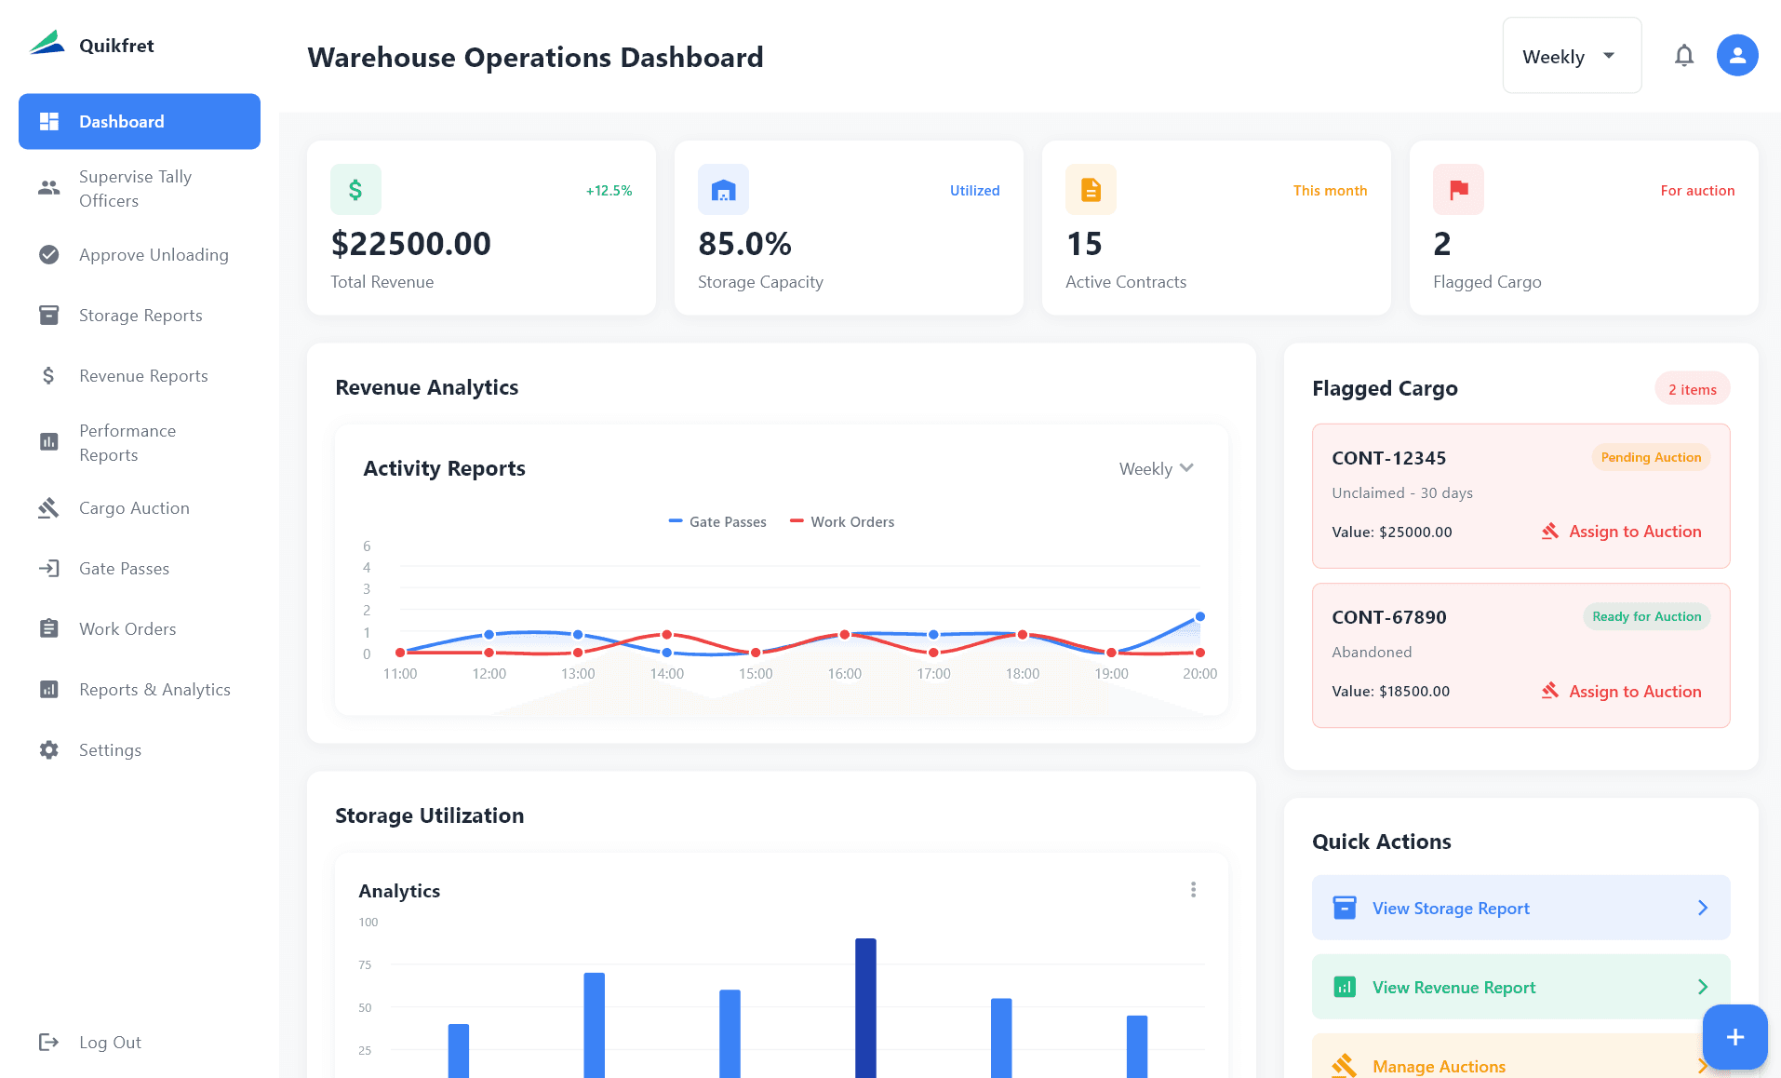Open Settings from the sidebar
The width and height of the screenshot is (1781, 1078).
click(110, 749)
